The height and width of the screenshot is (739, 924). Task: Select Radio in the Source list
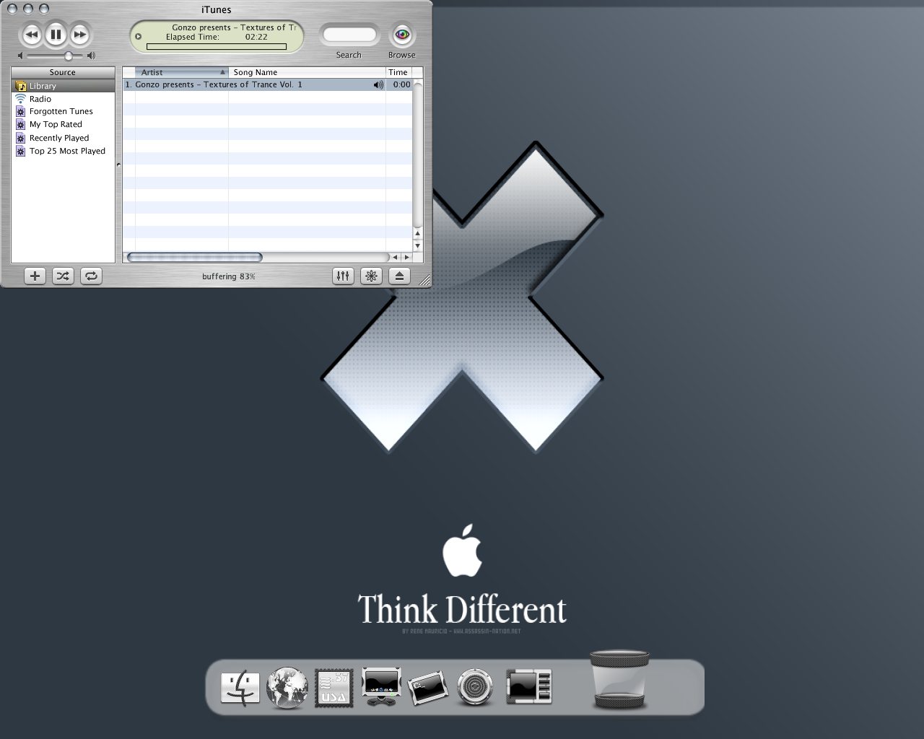pyautogui.click(x=63, y=99)
